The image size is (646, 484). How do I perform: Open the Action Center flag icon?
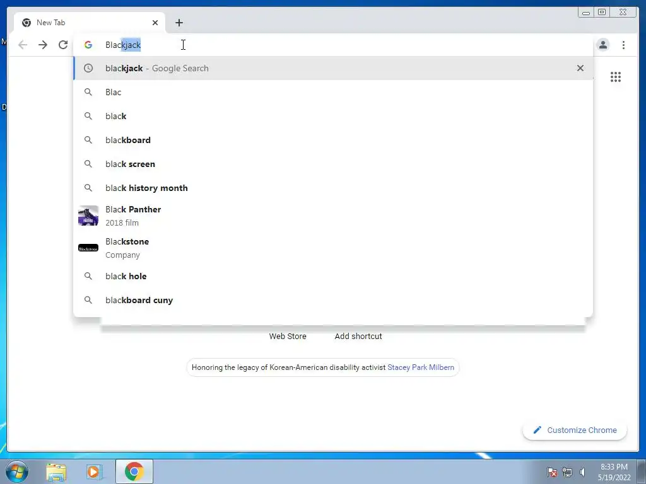[x=552, y=472]
